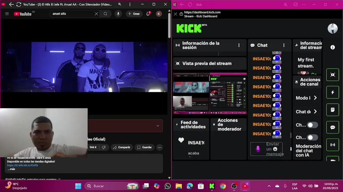Toggle the first Ch... switch in Acciones de canal
Image resolution: width=343 pixels, height=192 pixels.
[x=312, y=125]
